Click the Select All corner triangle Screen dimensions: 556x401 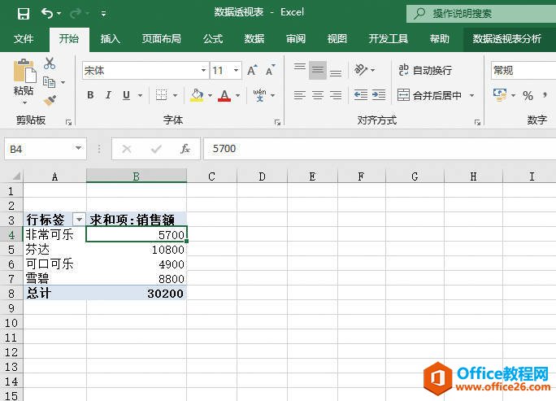(16, 176)
